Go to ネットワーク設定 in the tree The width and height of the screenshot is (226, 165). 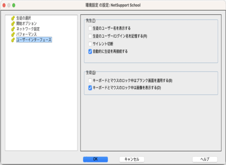(28, 29)
